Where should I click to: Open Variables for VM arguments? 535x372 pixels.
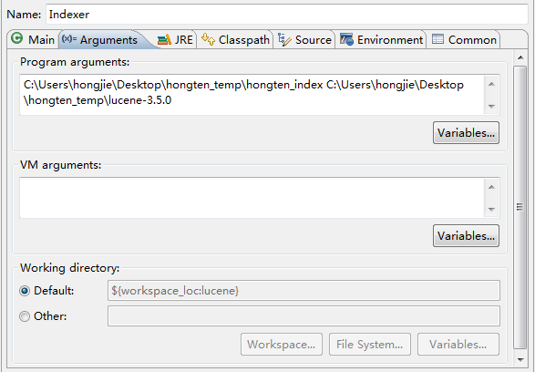466,236
